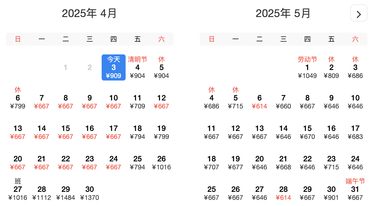
Task: Pick May 28 low price ¥614
Action: (x=284, y=193)
